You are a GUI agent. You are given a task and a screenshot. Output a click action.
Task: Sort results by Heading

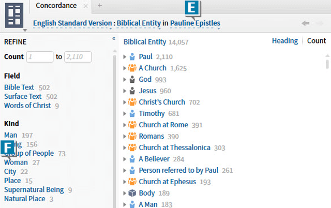(x=284, y=41)
